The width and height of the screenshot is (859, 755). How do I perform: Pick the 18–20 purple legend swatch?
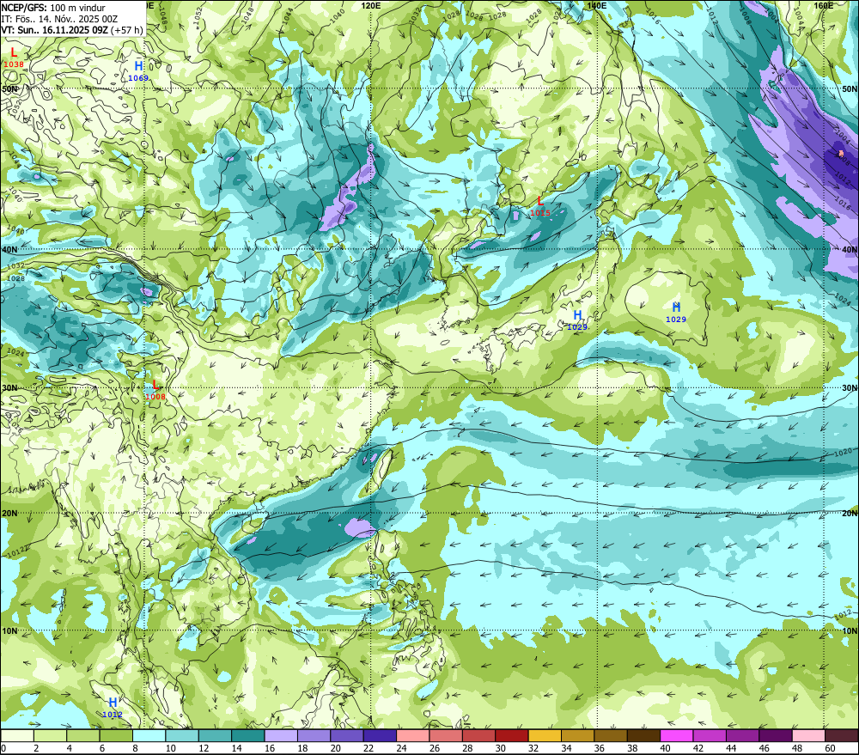coord(314,735)
